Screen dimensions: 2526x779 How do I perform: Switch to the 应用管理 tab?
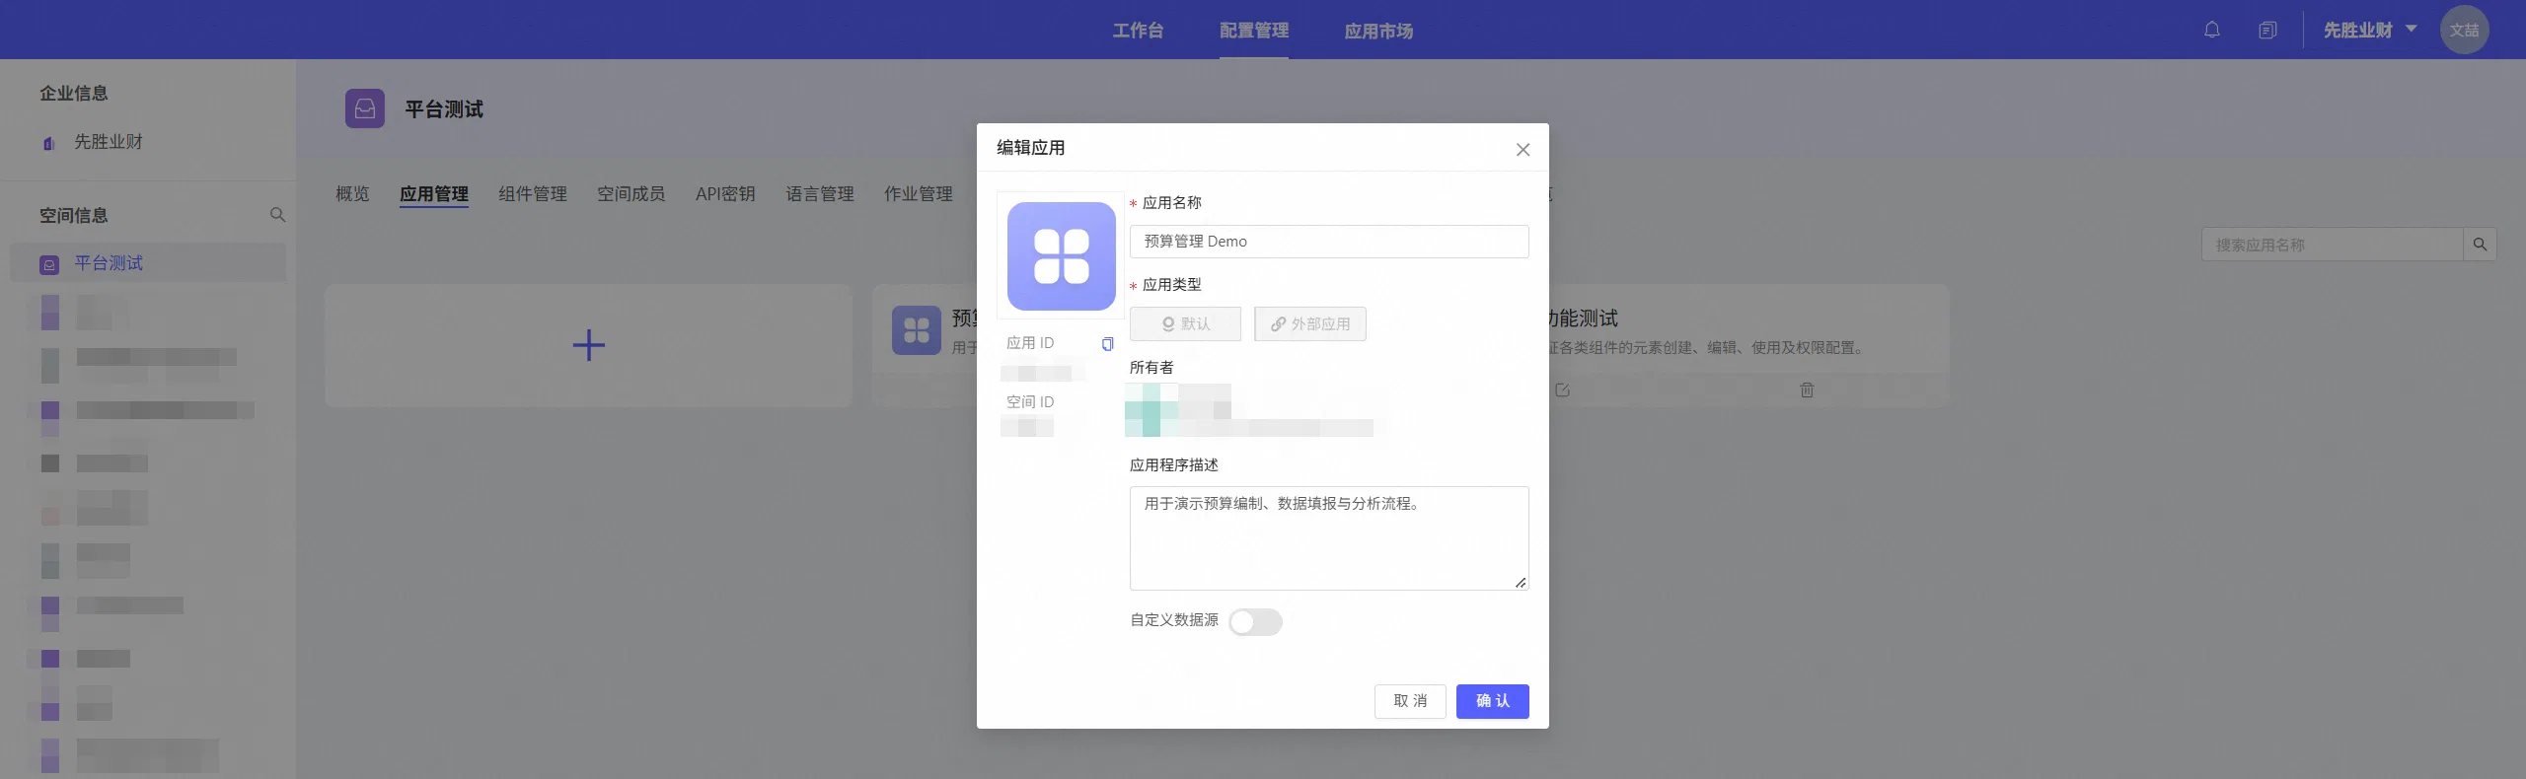[x=434, y=193]
